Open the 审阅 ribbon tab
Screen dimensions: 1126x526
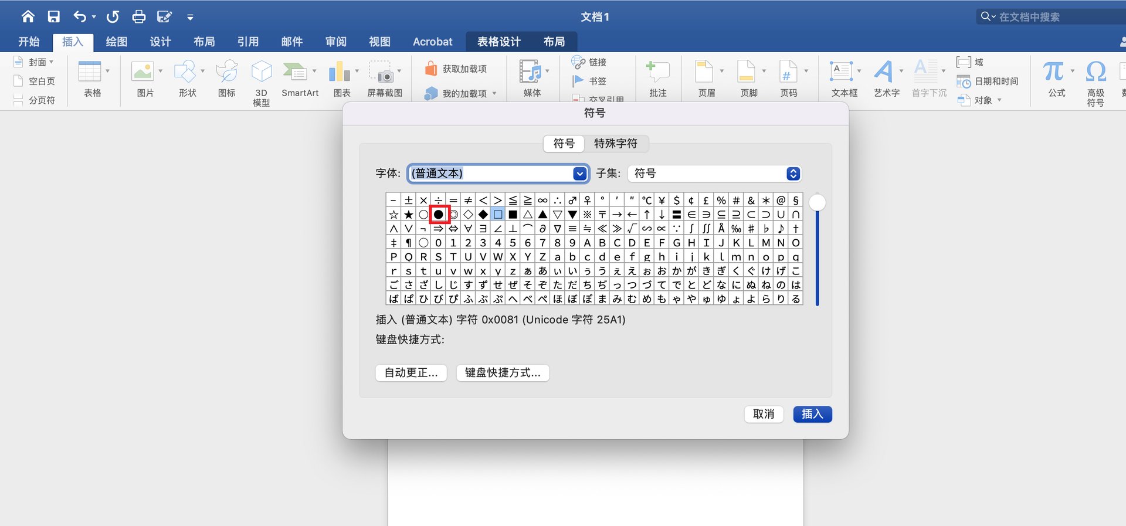335,42
